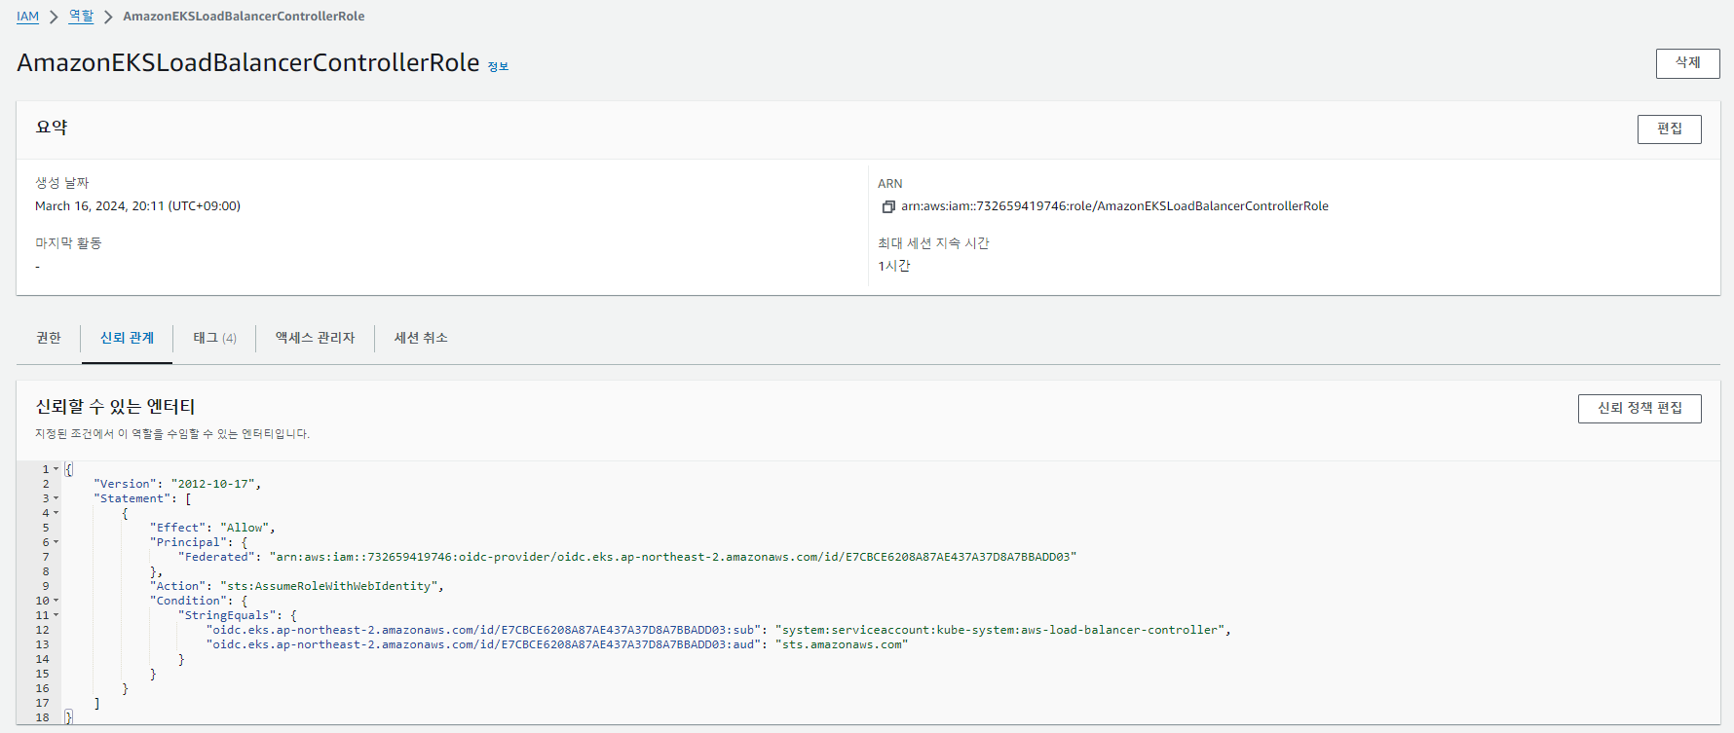1734x733 pixels.
Task: Click the 신뢰할 수 있는 엔터티 heading
Action: point(115,407)
